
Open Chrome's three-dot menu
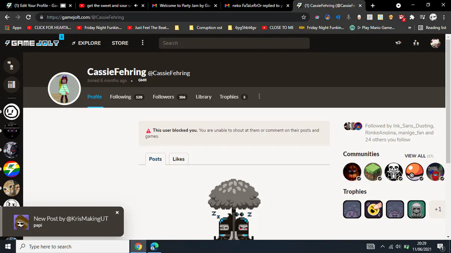click(444, 17)
